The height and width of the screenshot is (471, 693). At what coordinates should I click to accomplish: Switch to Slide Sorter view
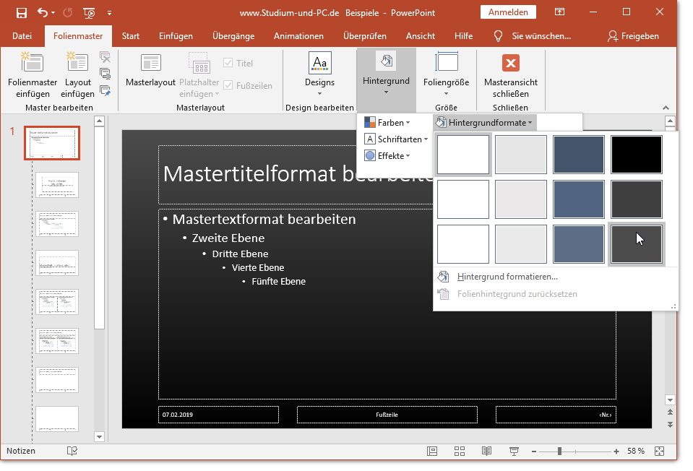pyautogui.click(x=460, y=451)
